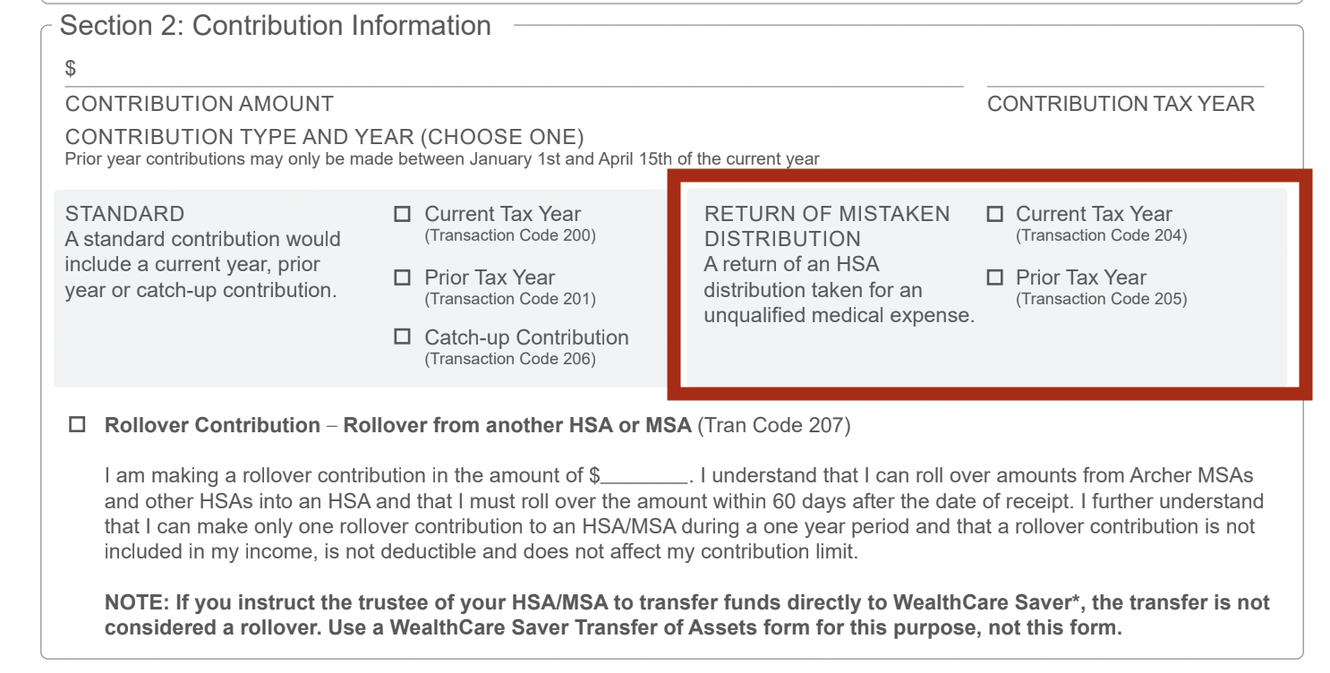Click the STANDARD contribution type label
Viewport: 1330px width, 673px height.
pyautogui.click(x=124, y=214)
